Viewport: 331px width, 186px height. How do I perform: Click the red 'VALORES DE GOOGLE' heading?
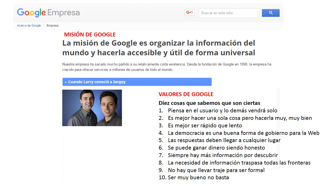click(186, 94)
